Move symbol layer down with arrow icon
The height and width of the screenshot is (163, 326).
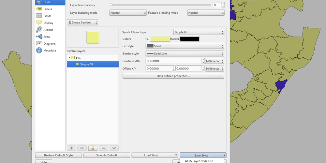[114, 148]
